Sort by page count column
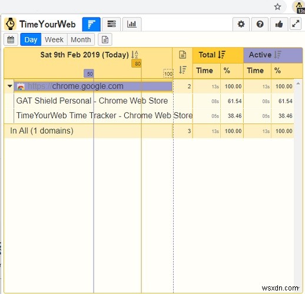Screen dimensions: 305x294 click(183, 70)
